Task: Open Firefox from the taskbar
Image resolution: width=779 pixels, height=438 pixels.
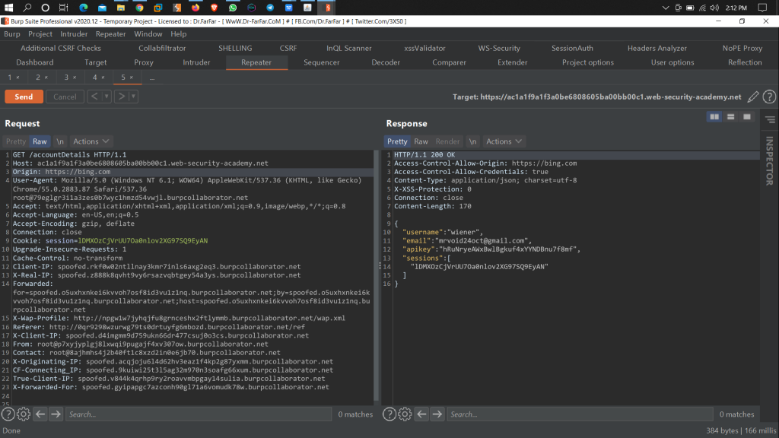Action: point(196,8)
